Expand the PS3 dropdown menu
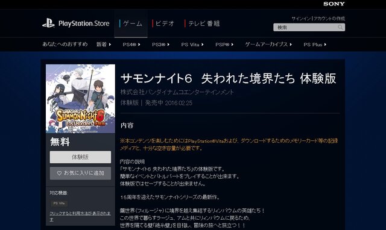The image size is (386, 230). [161, 45]
